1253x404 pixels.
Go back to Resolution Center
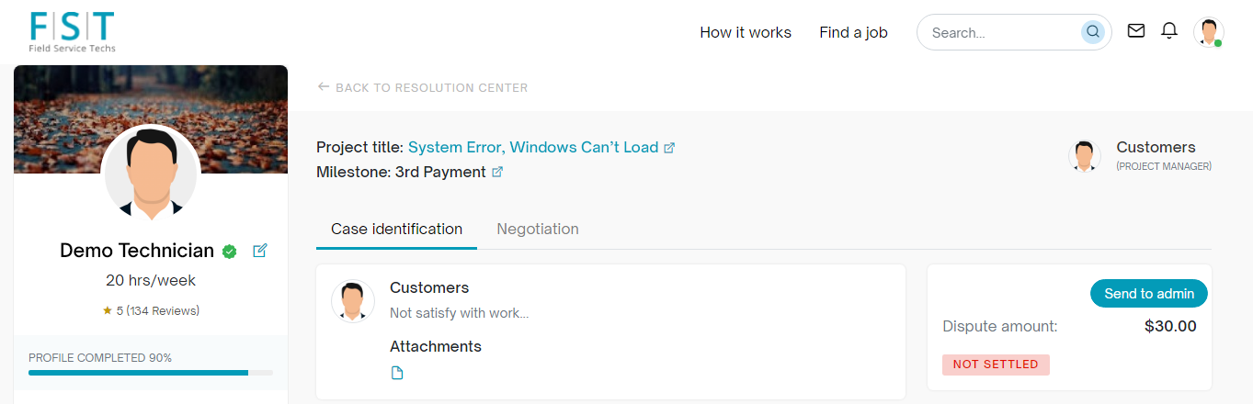(x=423, y=88)
